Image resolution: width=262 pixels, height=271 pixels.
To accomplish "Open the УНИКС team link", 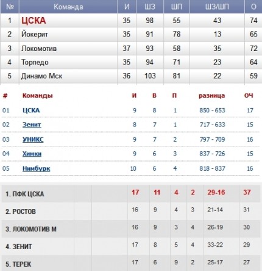I will [x=33, y=140].
